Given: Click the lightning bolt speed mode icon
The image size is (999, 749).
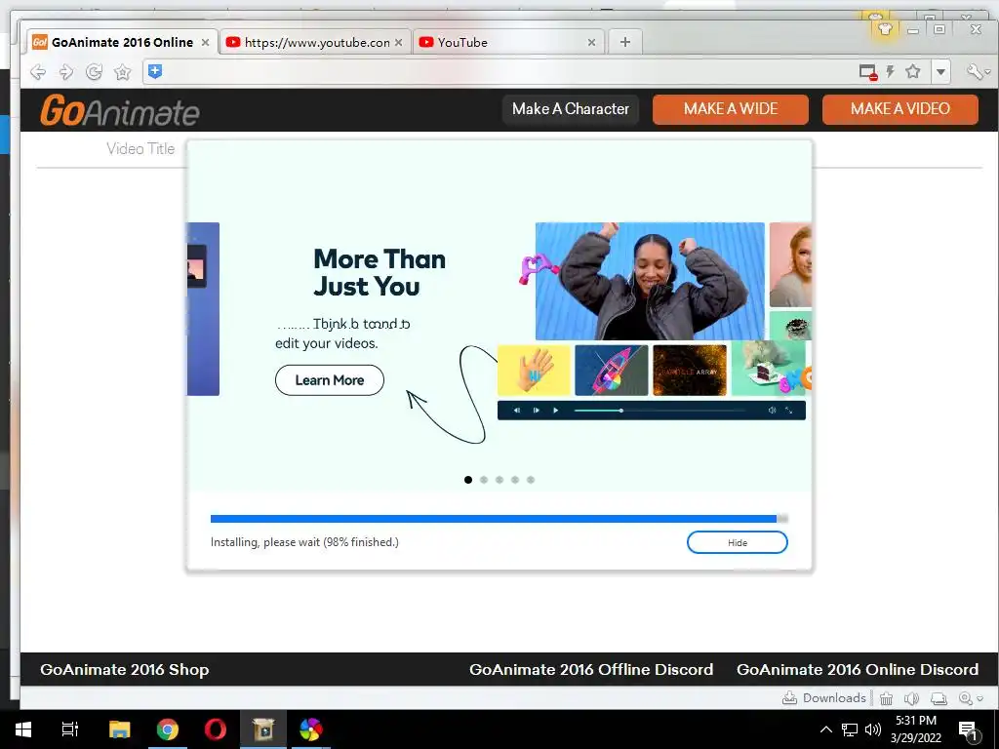Looking at the screenshot, I should [x=890, y=72].
